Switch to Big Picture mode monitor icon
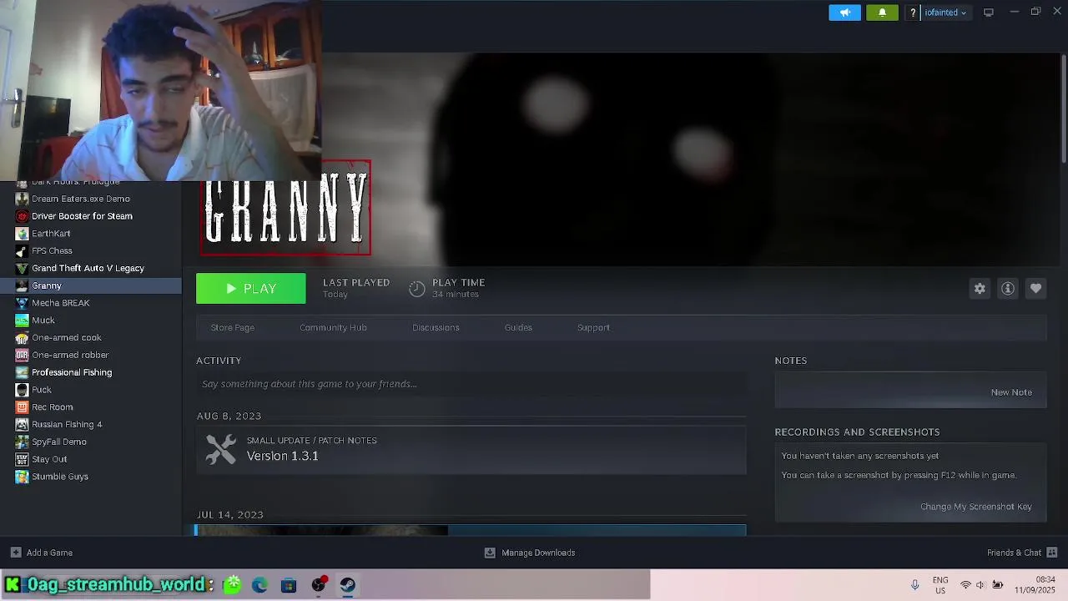 [x=989, y=13]
